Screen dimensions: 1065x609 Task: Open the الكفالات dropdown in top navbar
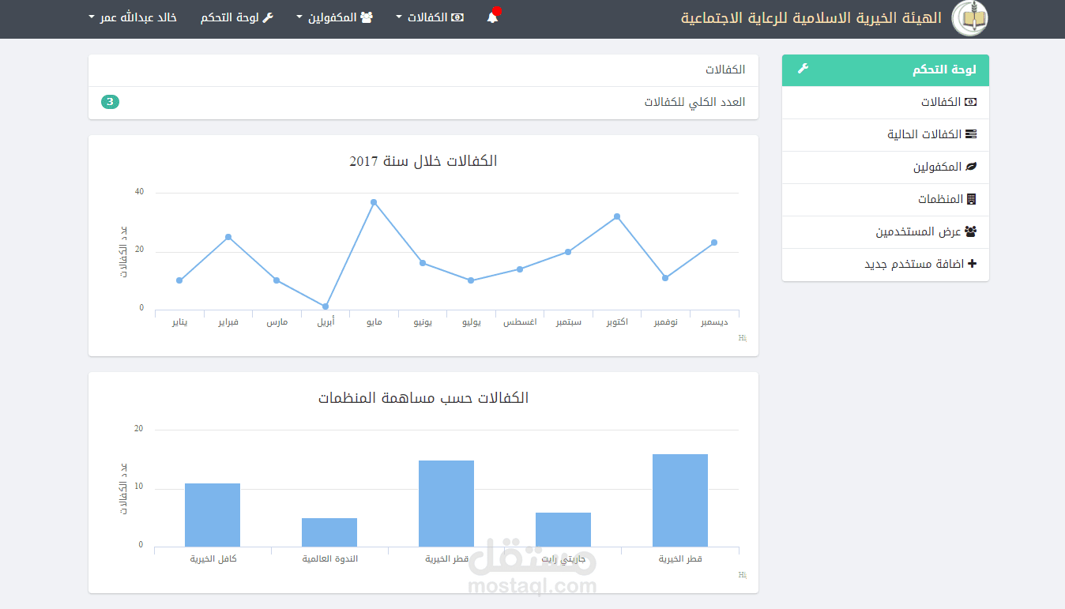coord(430,17)
